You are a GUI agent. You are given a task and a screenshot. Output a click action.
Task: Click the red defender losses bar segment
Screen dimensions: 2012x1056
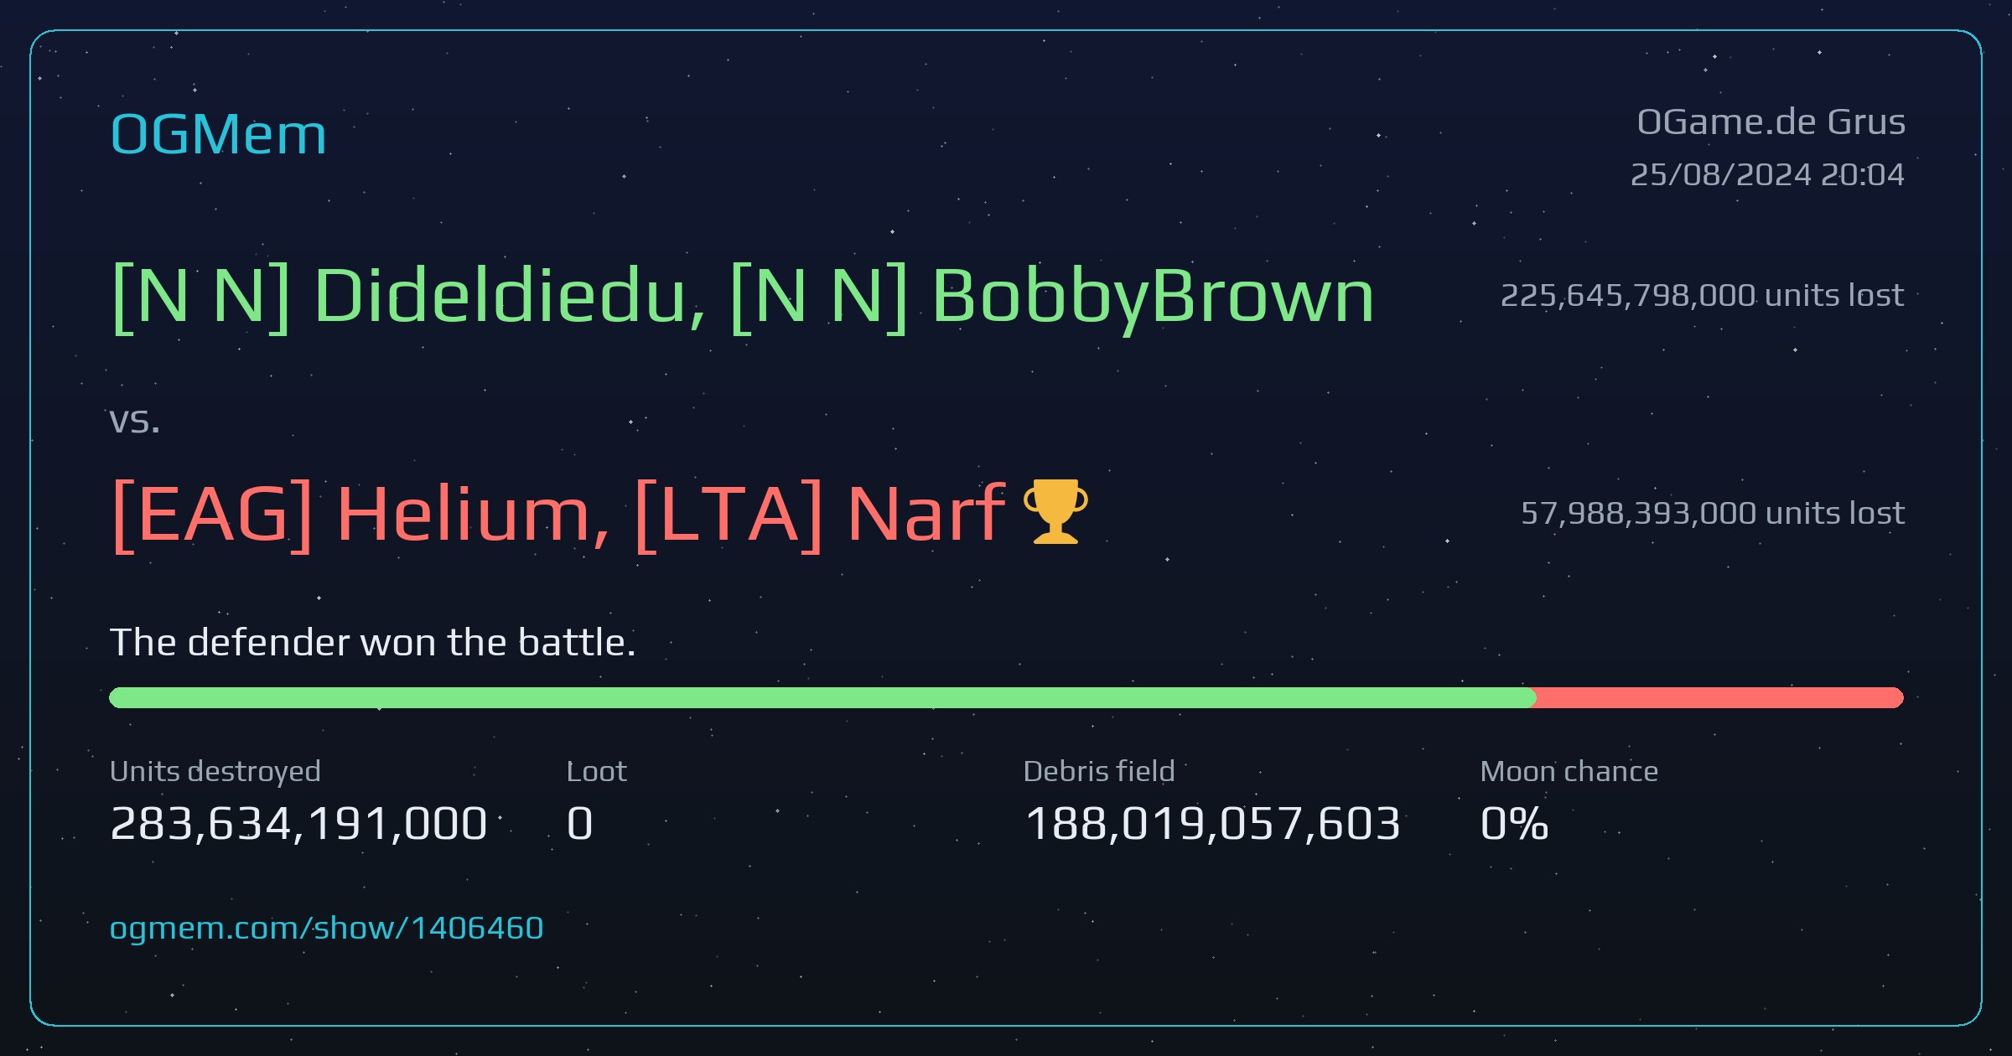click(1719, 697)
